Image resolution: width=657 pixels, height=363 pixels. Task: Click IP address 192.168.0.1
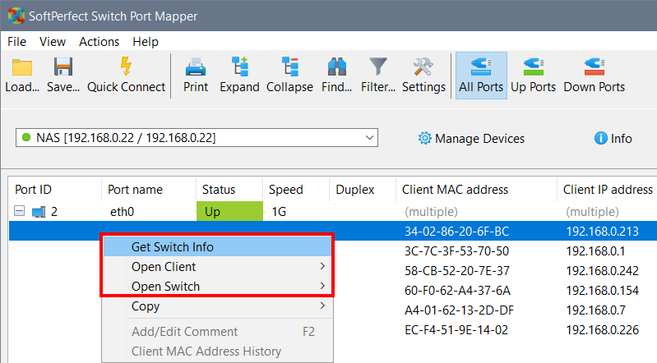coord(595,251)
